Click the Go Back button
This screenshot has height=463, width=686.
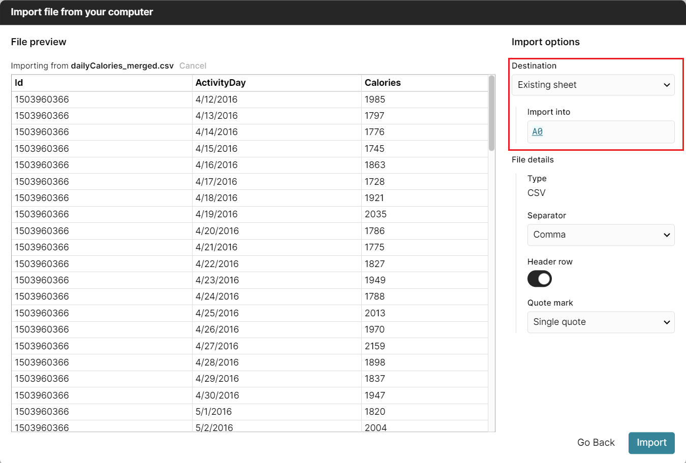596,443
